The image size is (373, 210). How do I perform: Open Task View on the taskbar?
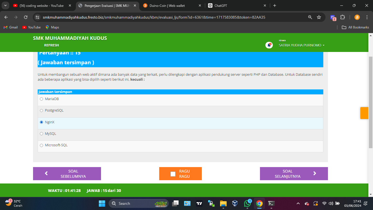pyautogui.click(x=175, y=203)
